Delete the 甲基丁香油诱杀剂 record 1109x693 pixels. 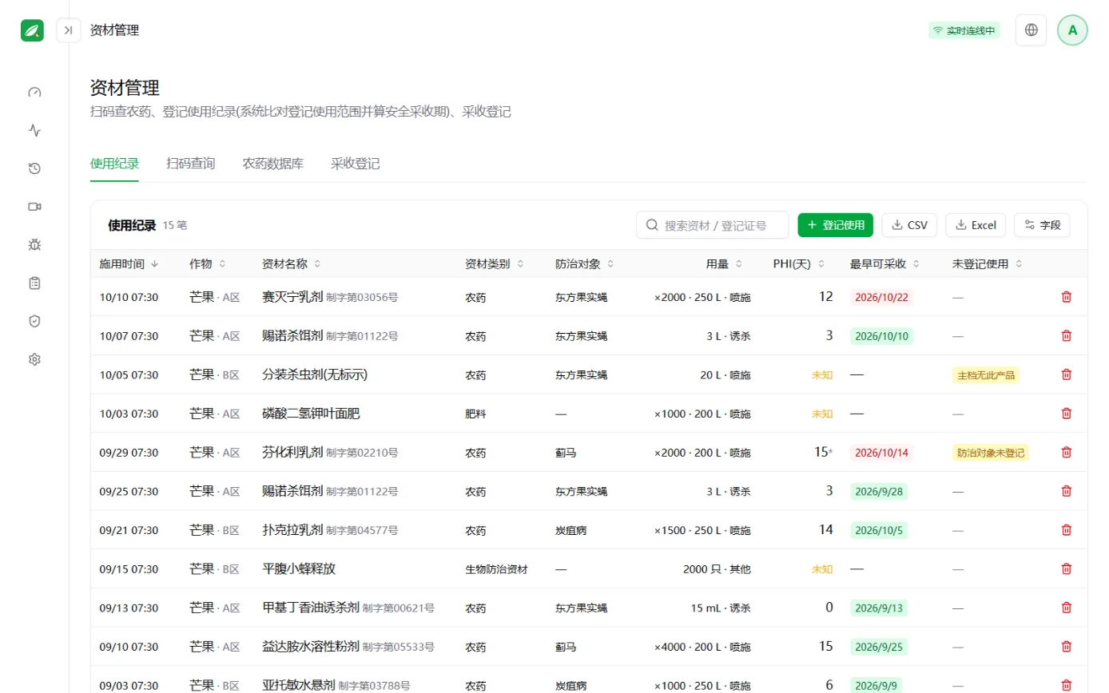tap(1066, 608)
